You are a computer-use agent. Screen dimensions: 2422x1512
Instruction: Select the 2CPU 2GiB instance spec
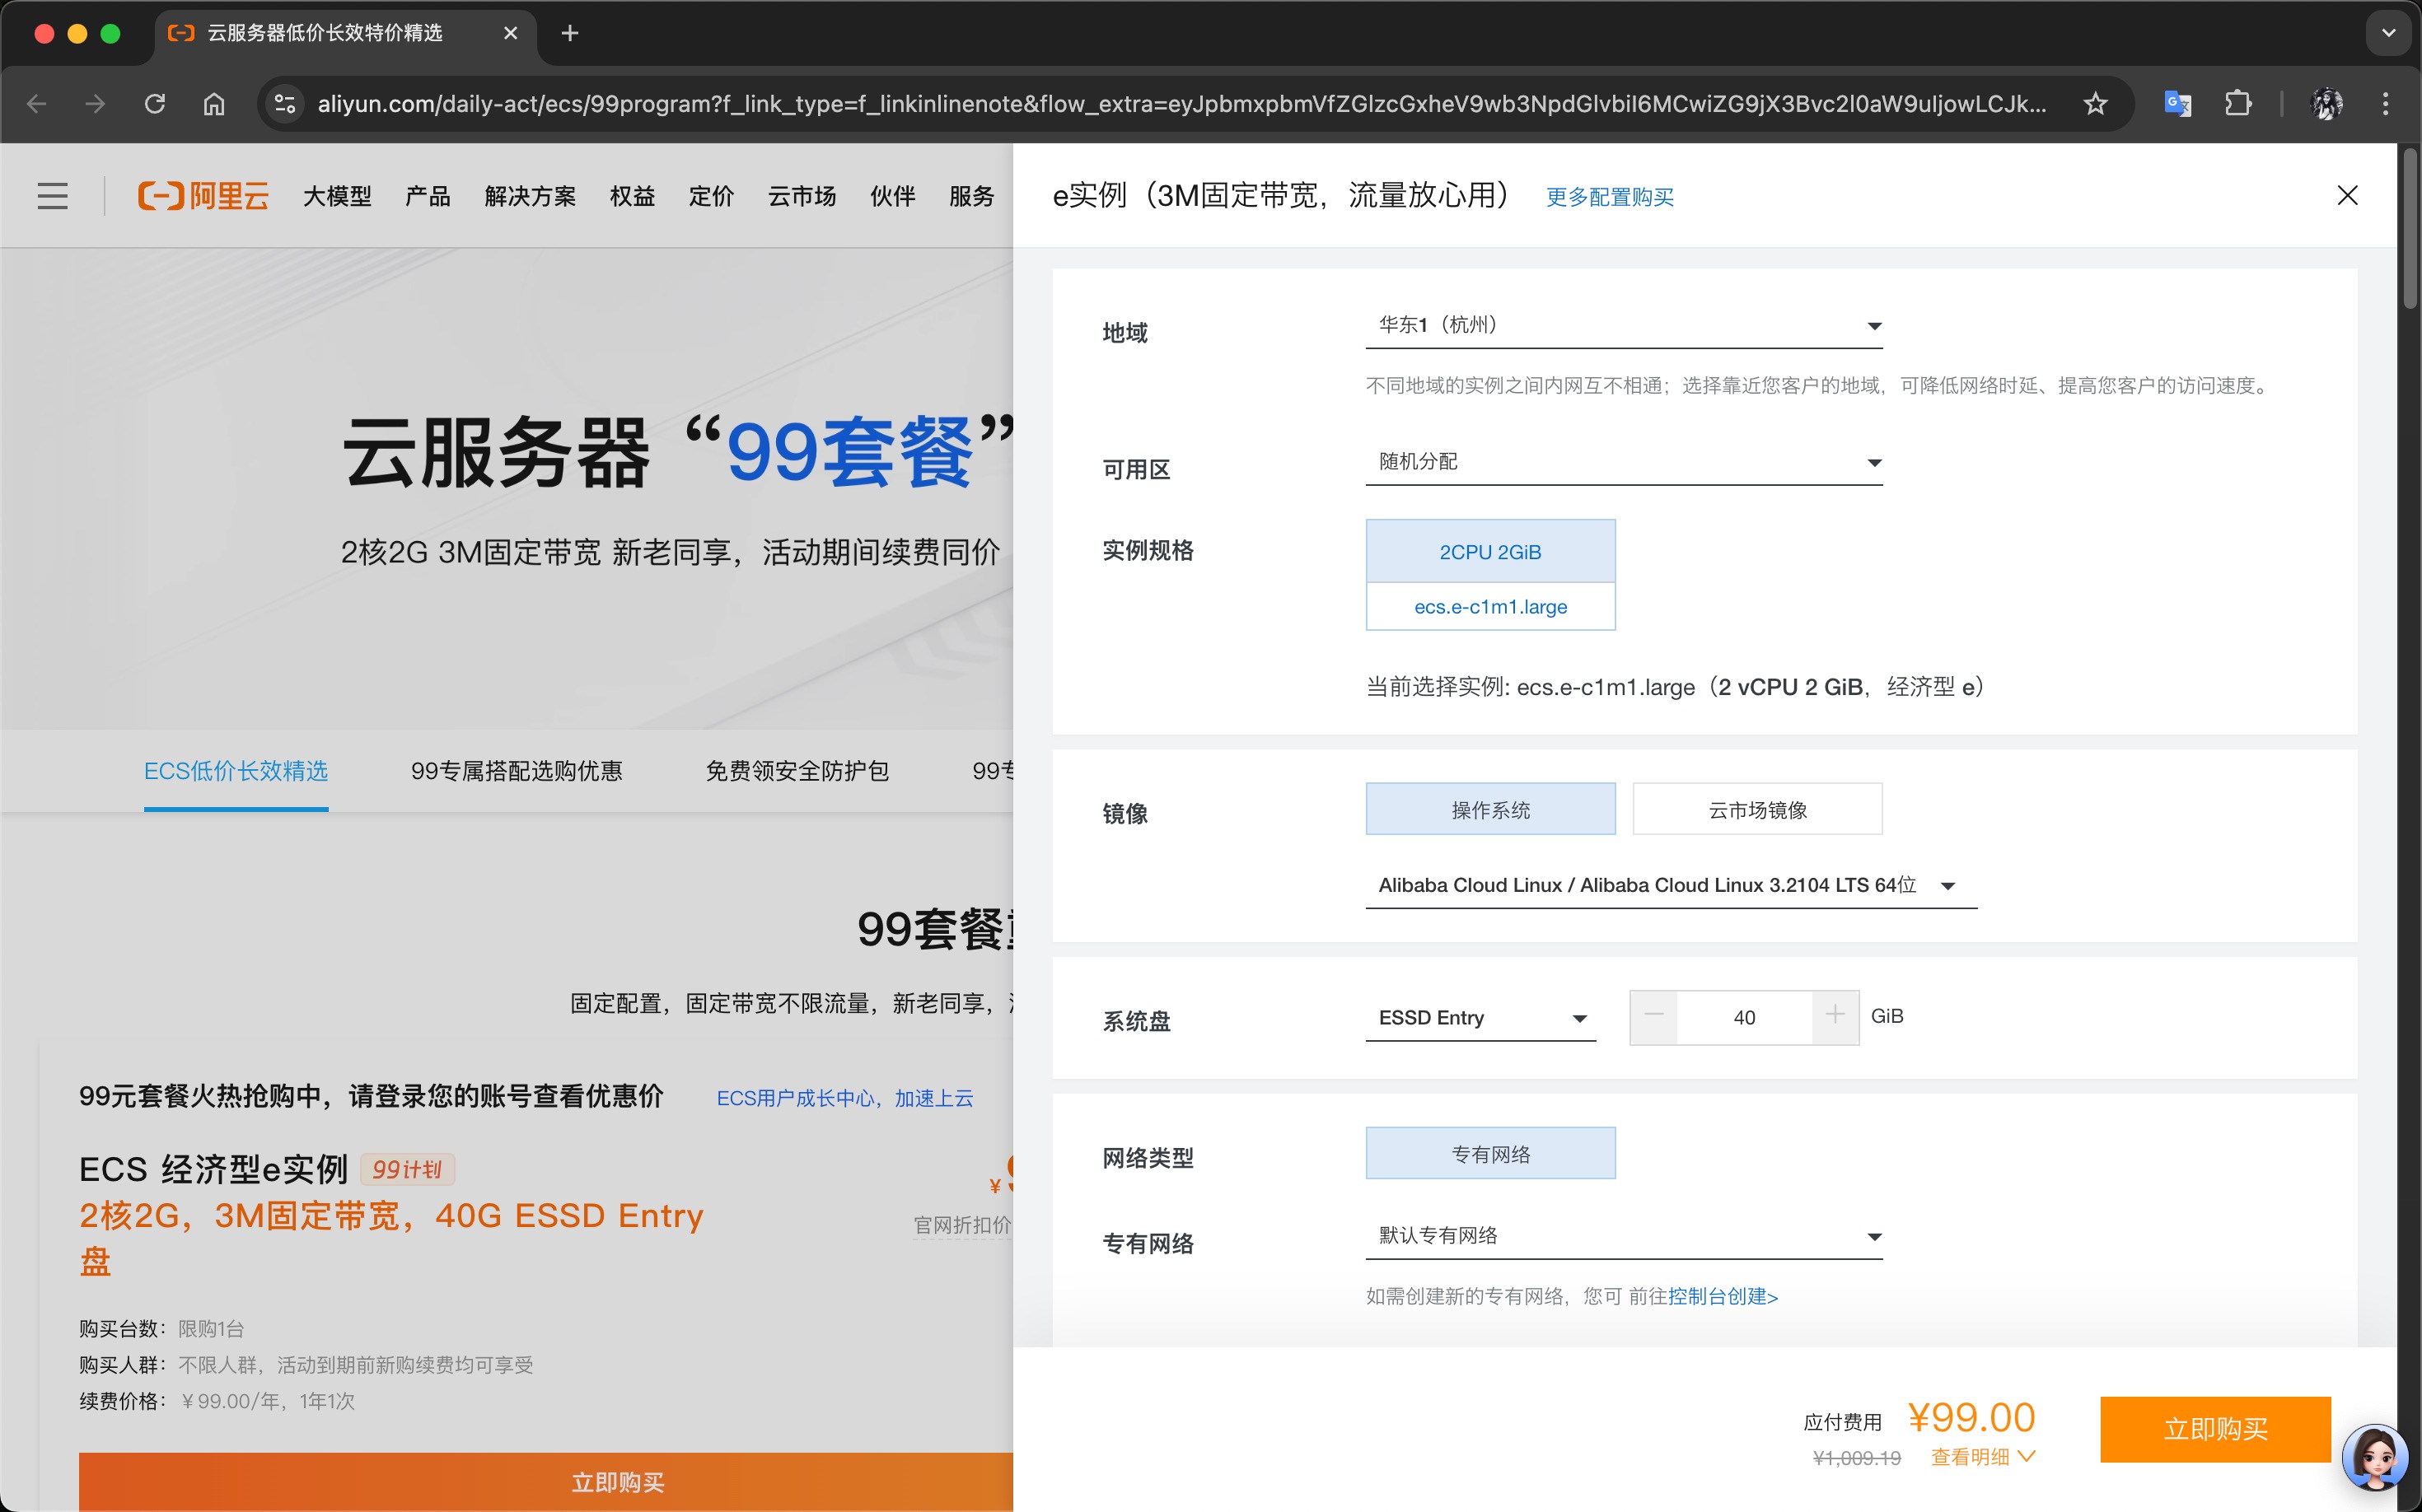(1489, 552)
